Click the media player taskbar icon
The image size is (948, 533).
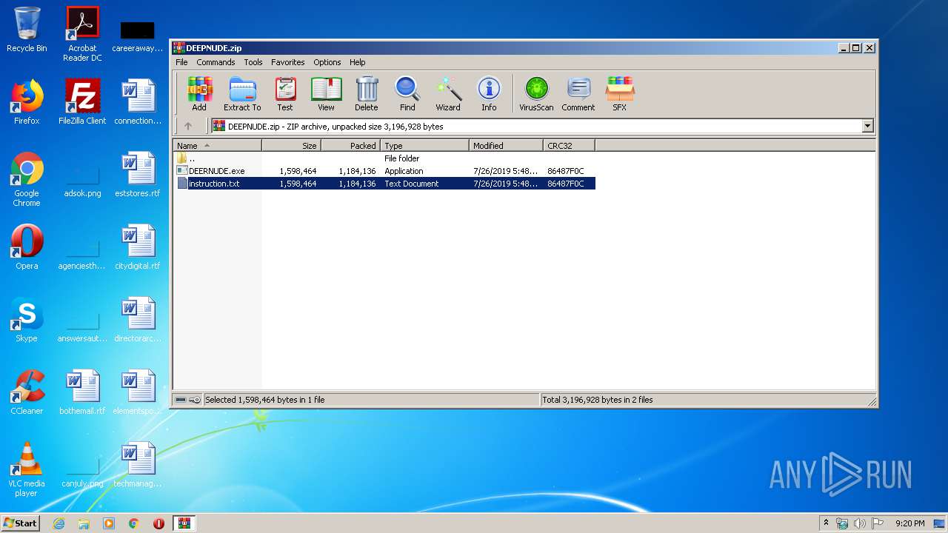[x=109, y=523]
